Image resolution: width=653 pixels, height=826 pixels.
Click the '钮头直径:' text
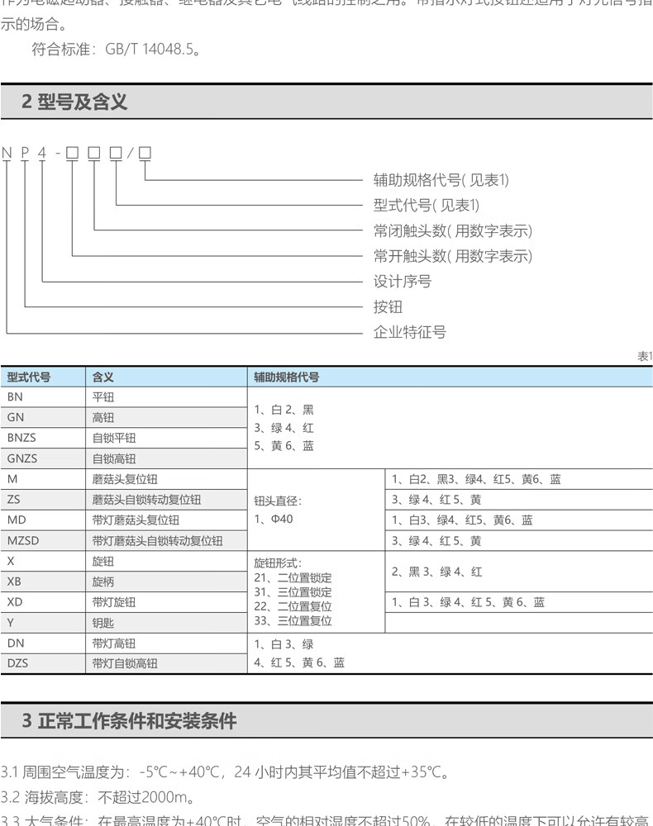(x=278, y=501)
